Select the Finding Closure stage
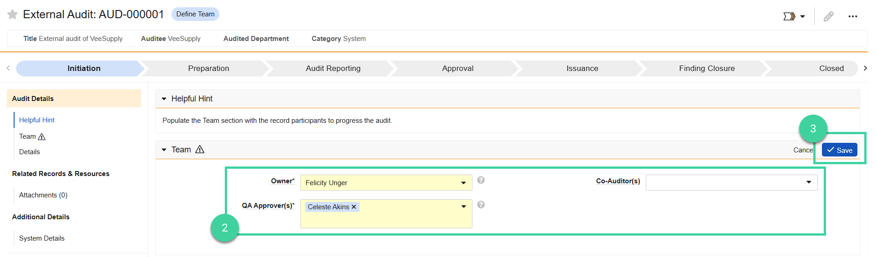877x257 pixels. point(707,68)
